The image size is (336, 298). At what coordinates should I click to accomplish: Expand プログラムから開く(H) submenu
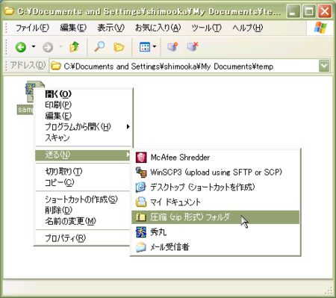[83, 127]
